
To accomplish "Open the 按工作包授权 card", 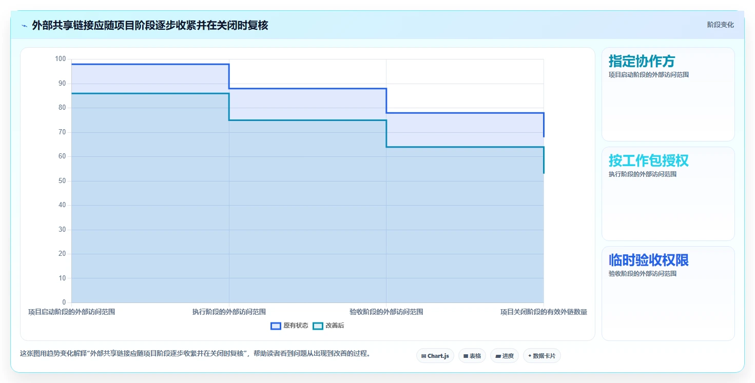I will coord(668,194).
